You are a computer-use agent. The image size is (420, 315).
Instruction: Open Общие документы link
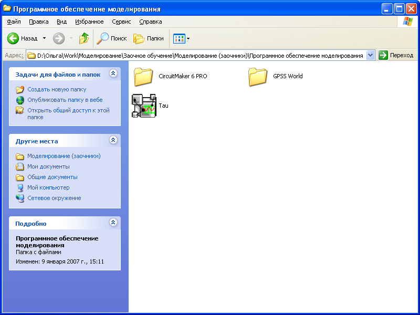[x=52, y=177]
